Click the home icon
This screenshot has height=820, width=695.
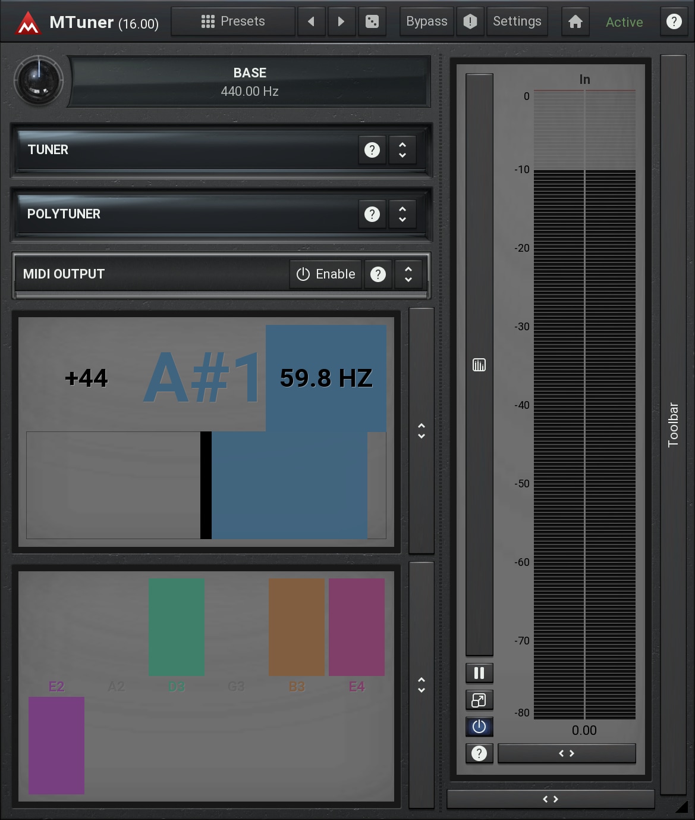[x=576, y=21]
